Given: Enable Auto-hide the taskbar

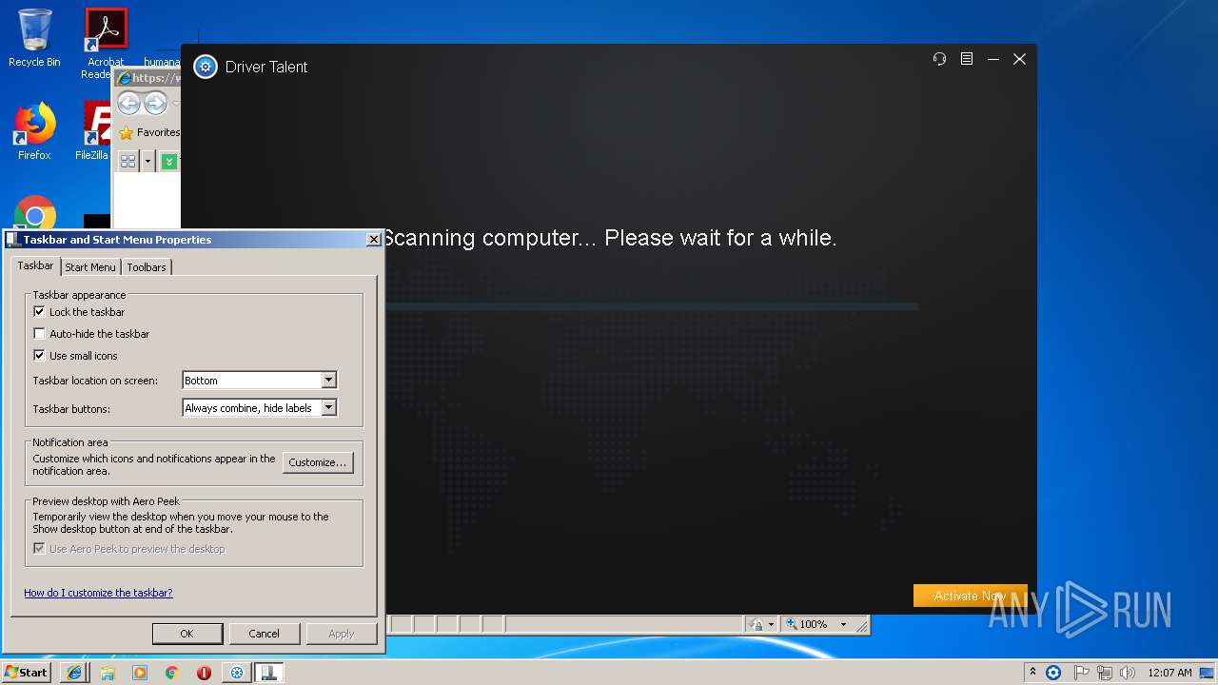Looking at the screenshot, I should point(39,333).
